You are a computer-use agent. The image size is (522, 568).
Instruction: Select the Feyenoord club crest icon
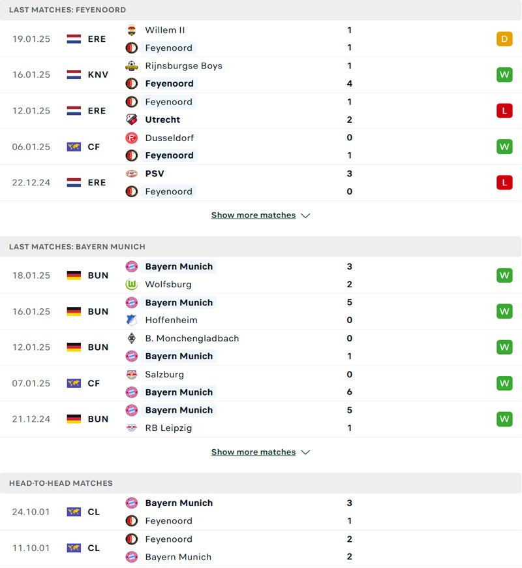click(x=132, y=48)
